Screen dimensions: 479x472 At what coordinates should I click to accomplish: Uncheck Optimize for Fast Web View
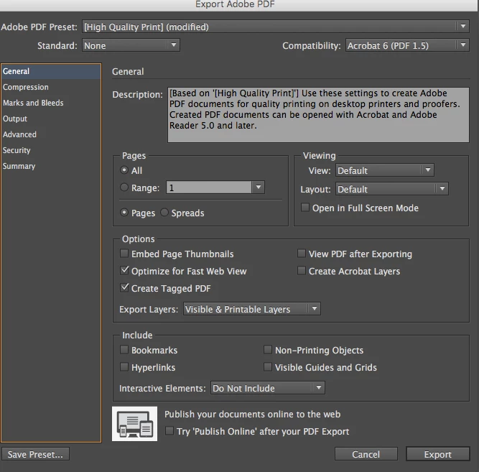coord(124,271)
